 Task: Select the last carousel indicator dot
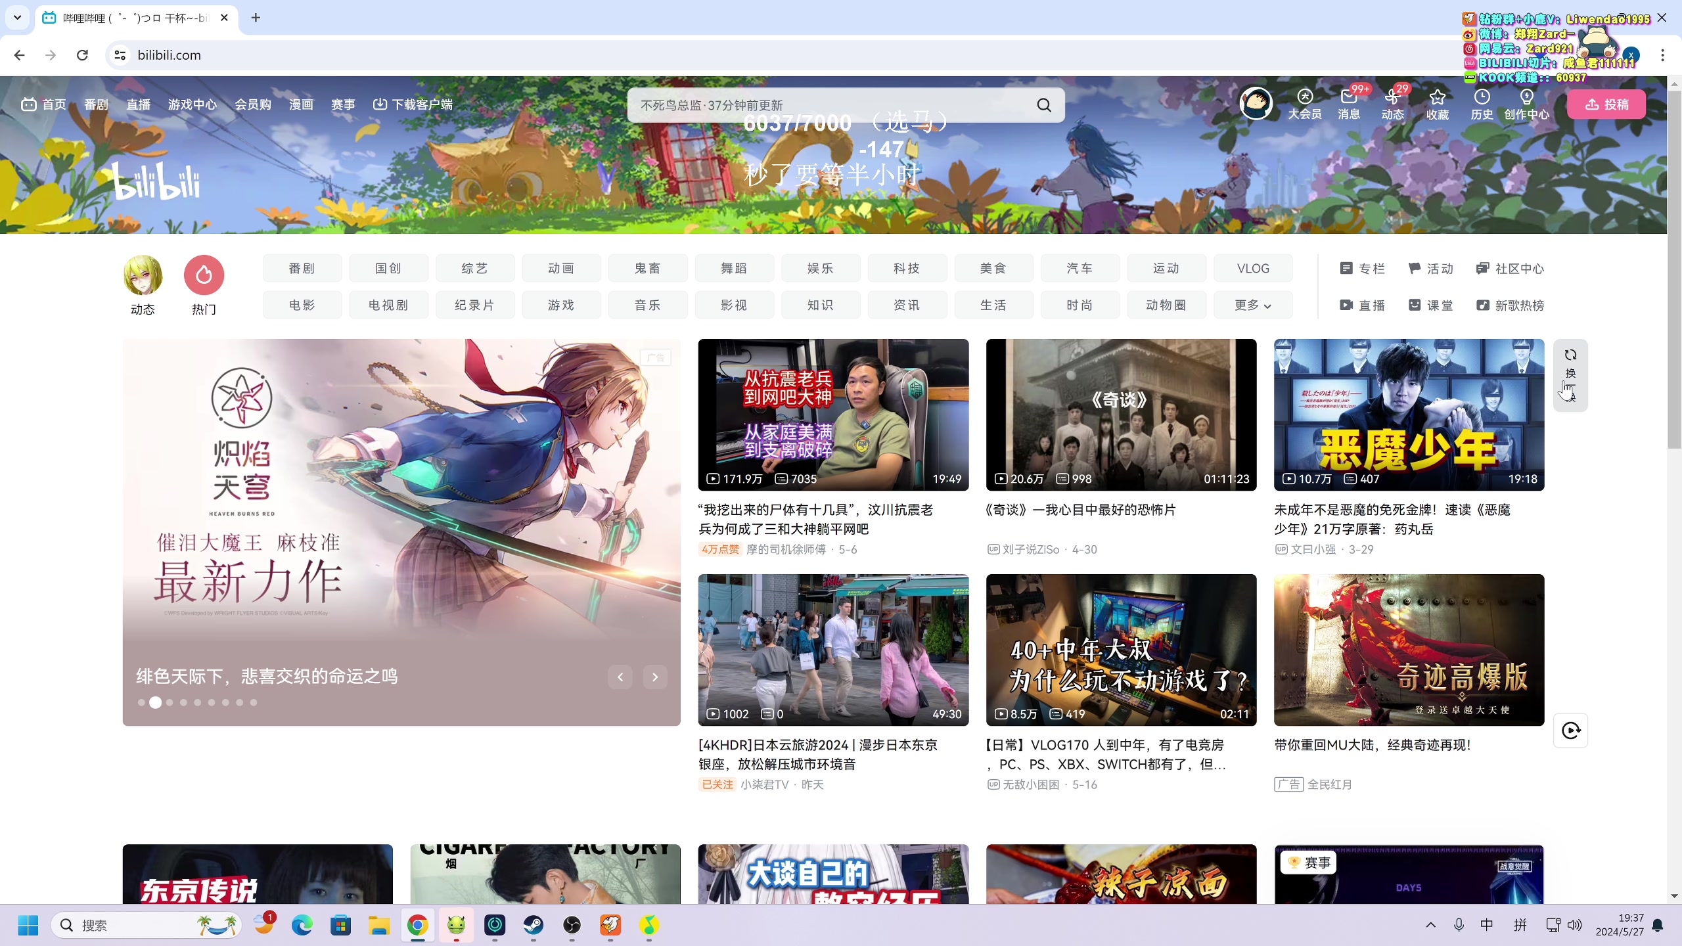tap(254, 702)
